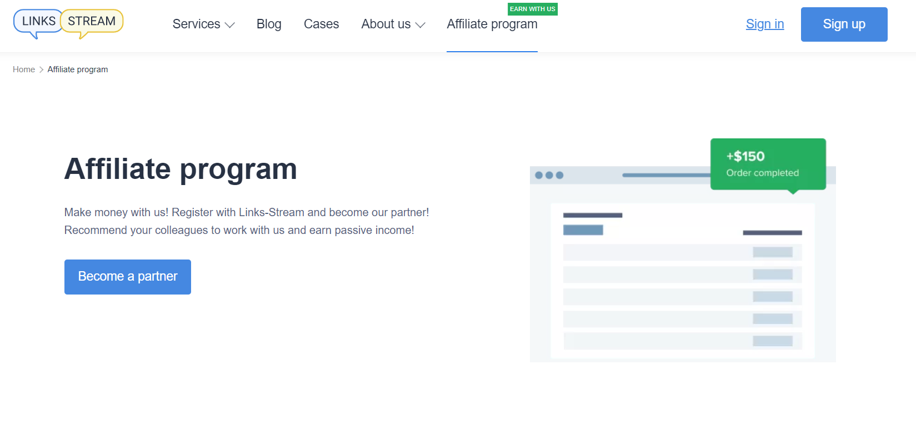Screen dimensions: 916x424
Task: Click the LINKS speech bubble logo
Action: pos(38,22)
